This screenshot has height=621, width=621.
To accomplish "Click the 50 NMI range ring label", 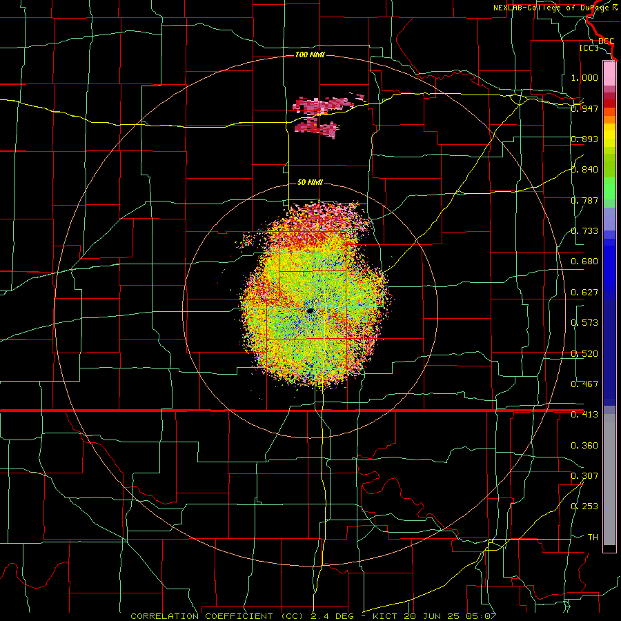I will click(310, 182).
